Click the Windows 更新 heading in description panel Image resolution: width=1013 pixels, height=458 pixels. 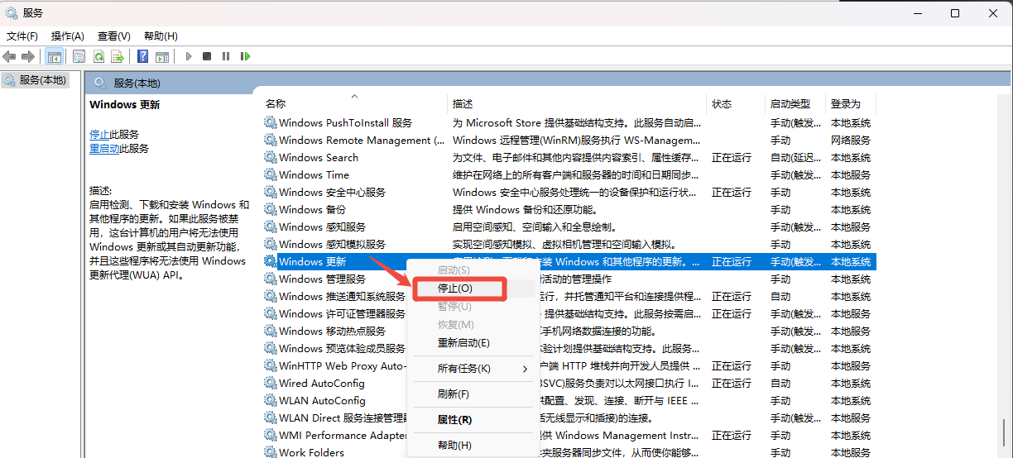[x=125, y=105]
